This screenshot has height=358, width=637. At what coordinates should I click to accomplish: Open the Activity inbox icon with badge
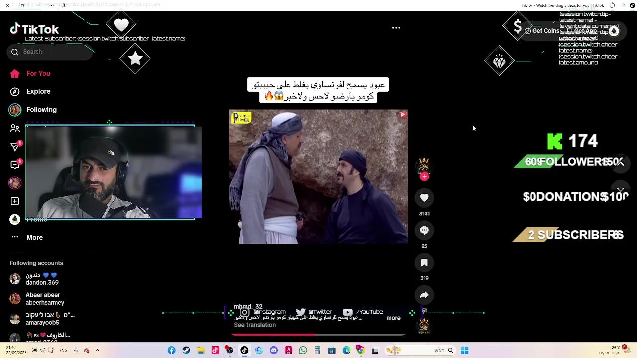[x=15, y=165]
